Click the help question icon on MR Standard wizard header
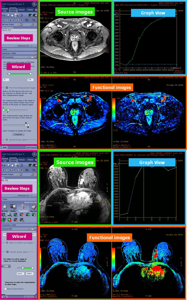 point(32,57)
